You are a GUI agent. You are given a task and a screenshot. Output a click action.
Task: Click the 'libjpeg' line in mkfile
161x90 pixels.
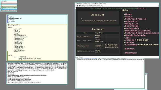pyautogui.click(x=17, y=32)
